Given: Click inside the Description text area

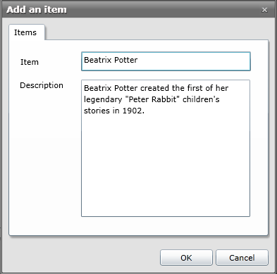Looking at the screenshot, I should [x=166, y=148].
